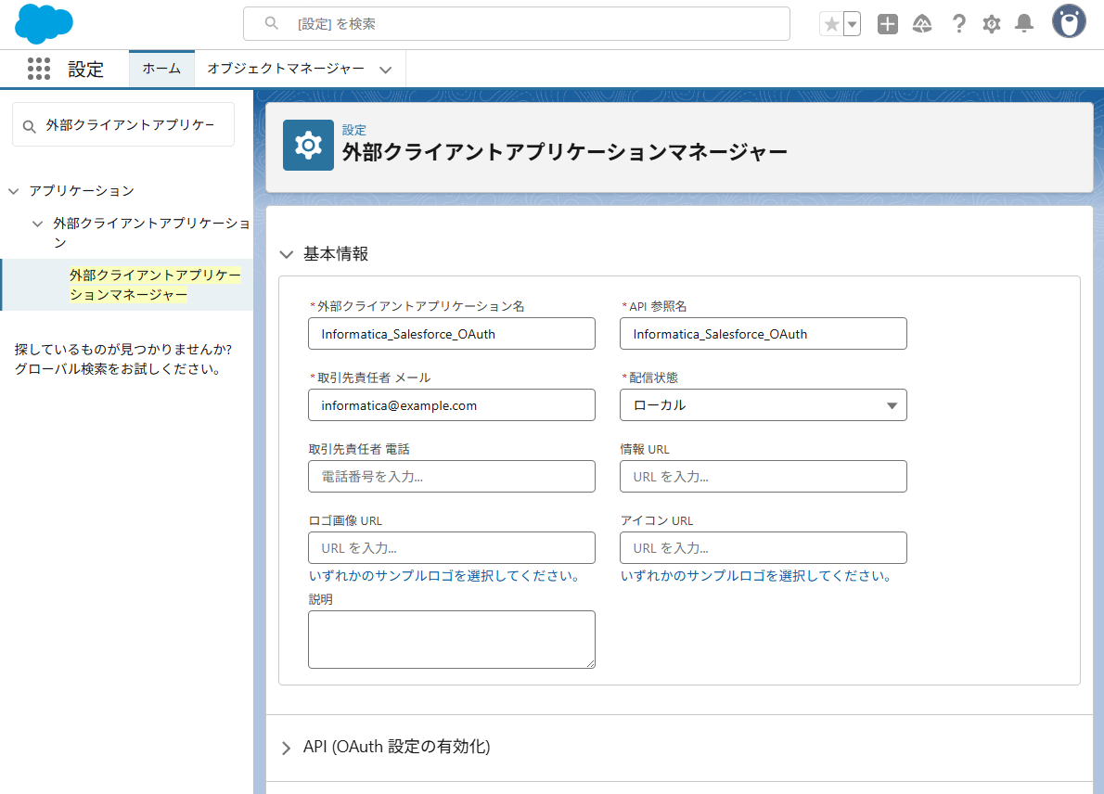Click the グローバル検索をお試しください text

point(119,369)
